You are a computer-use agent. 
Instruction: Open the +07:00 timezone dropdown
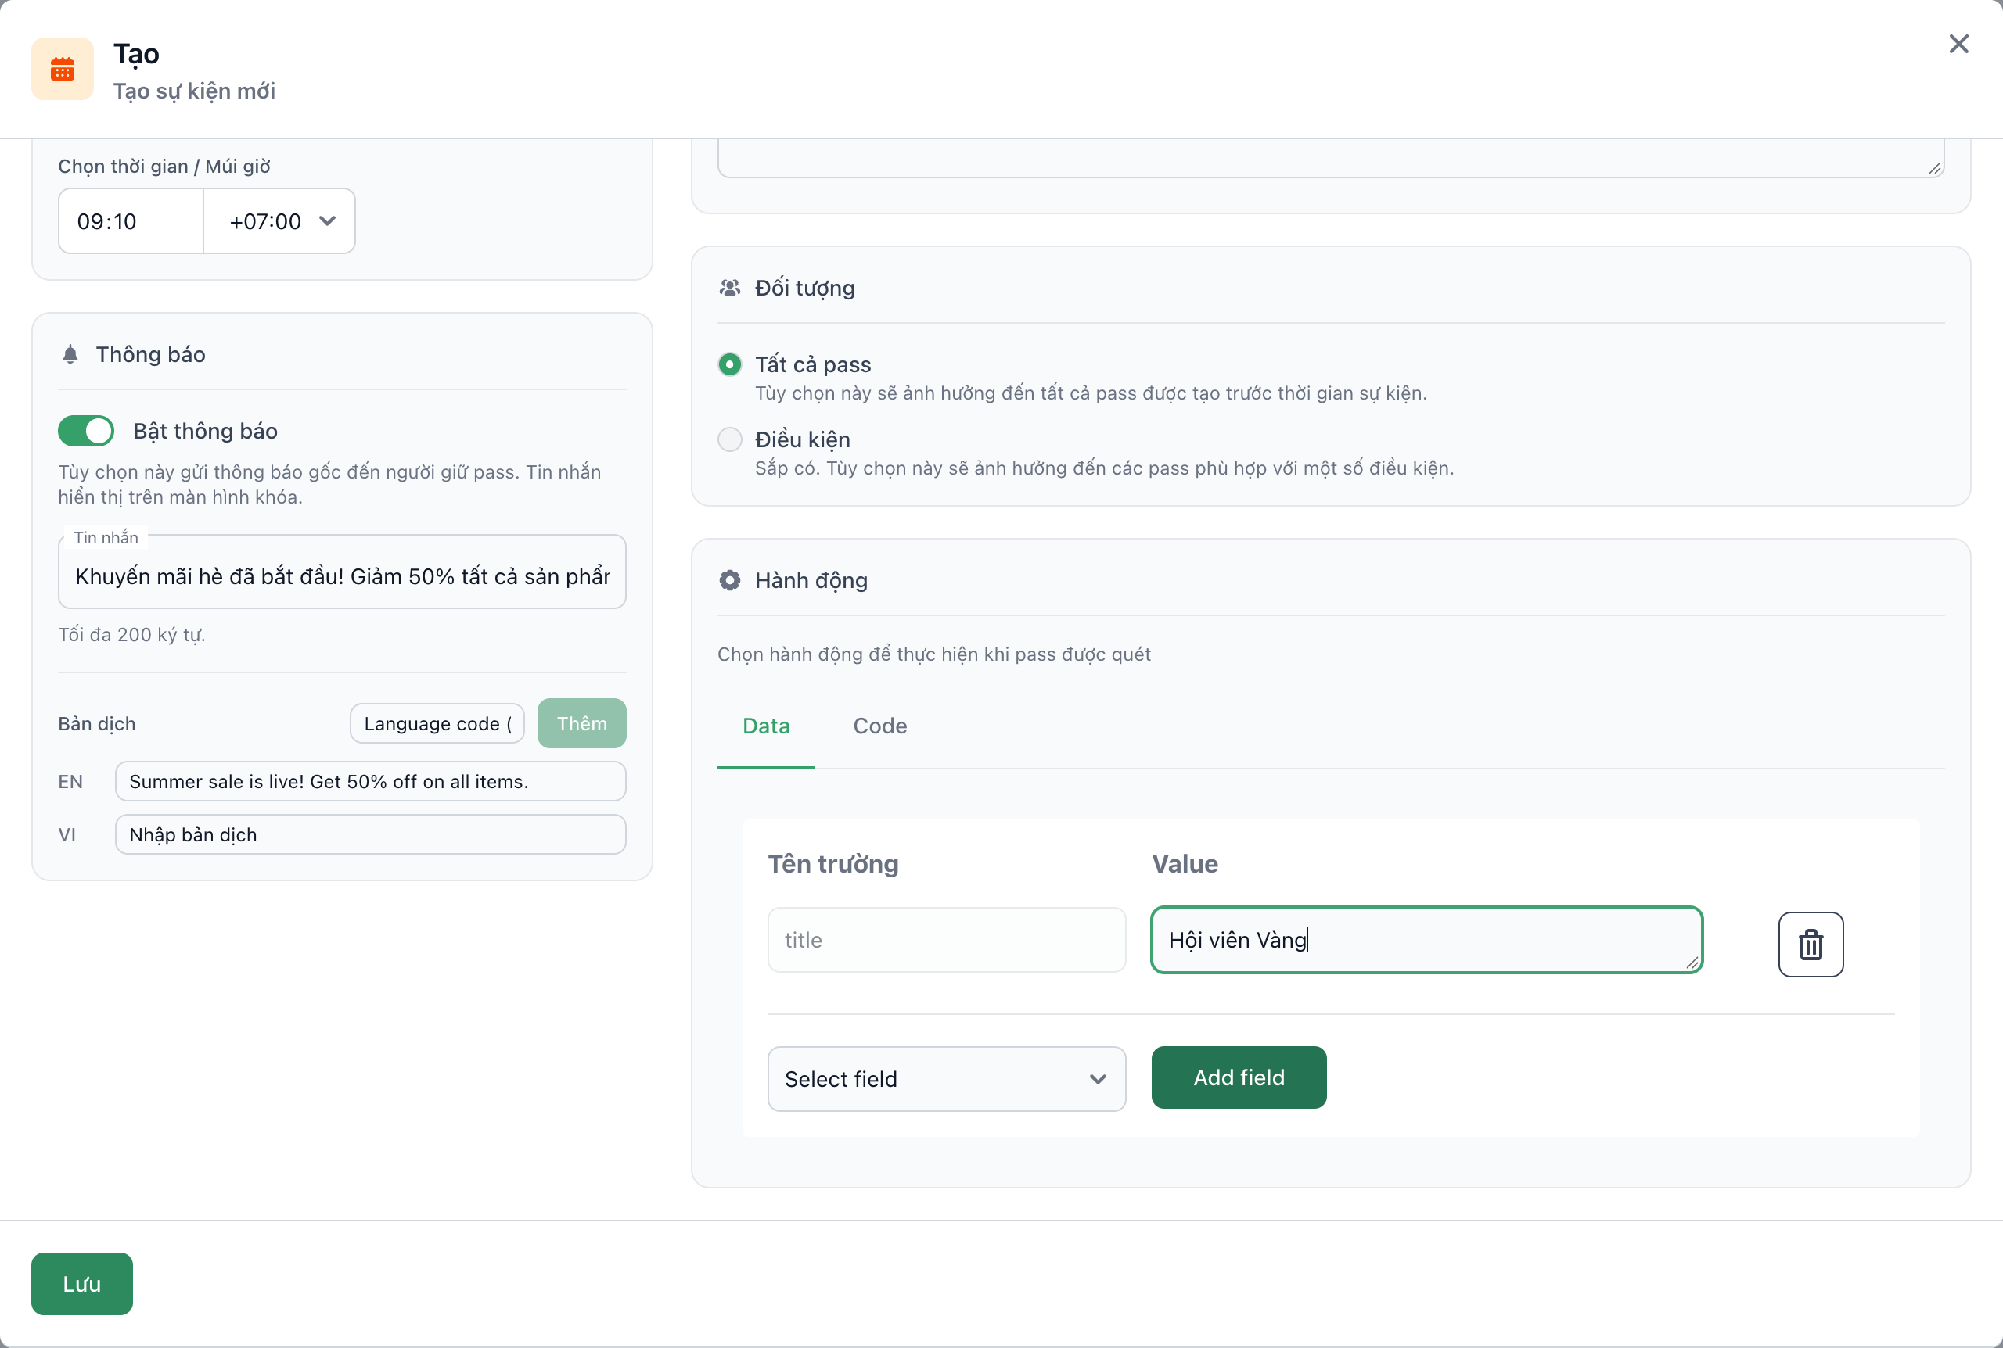point(279,221)
